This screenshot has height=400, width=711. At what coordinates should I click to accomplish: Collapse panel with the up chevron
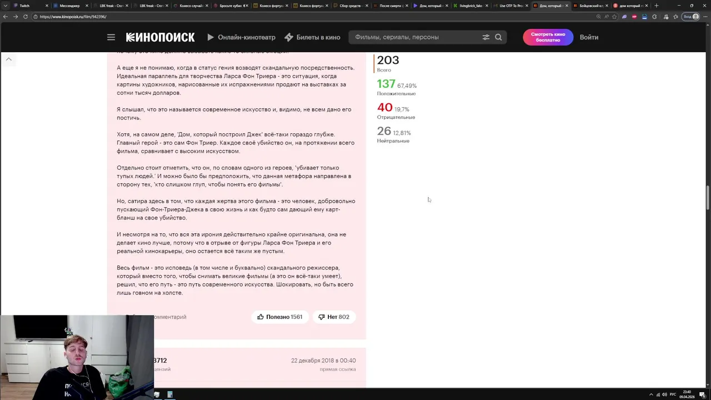pos(8,59)
